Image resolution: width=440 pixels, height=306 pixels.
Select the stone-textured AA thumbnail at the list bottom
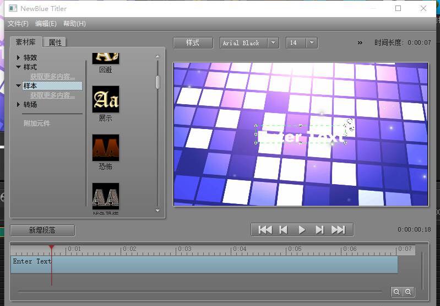(106, 196)
